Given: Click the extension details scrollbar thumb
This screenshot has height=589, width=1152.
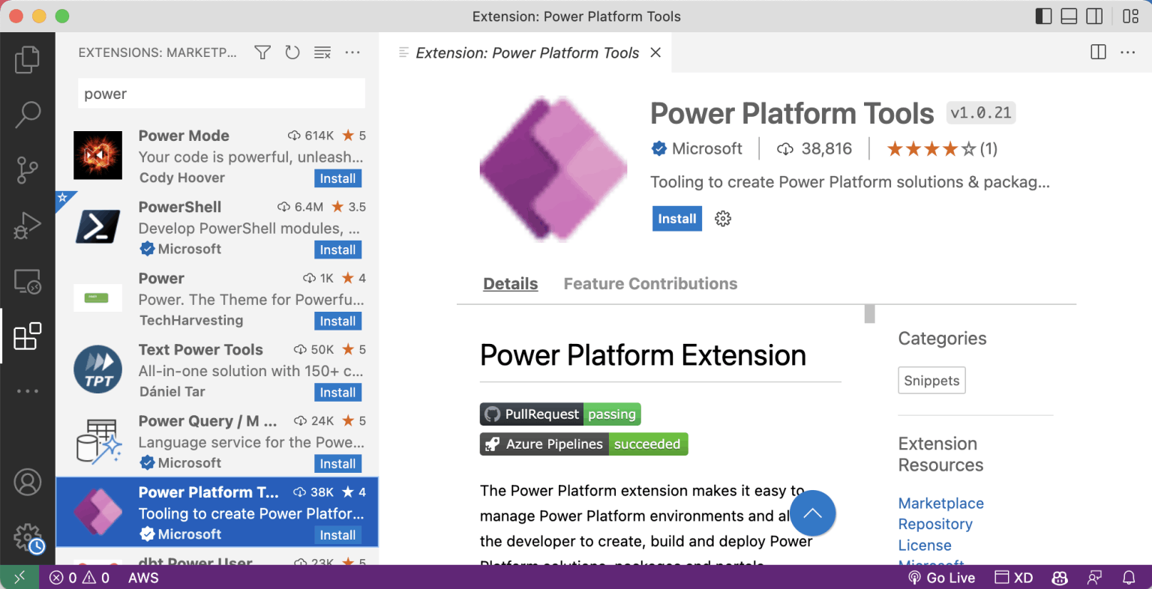Looking at the screenshot, I should tap(869, 313).
